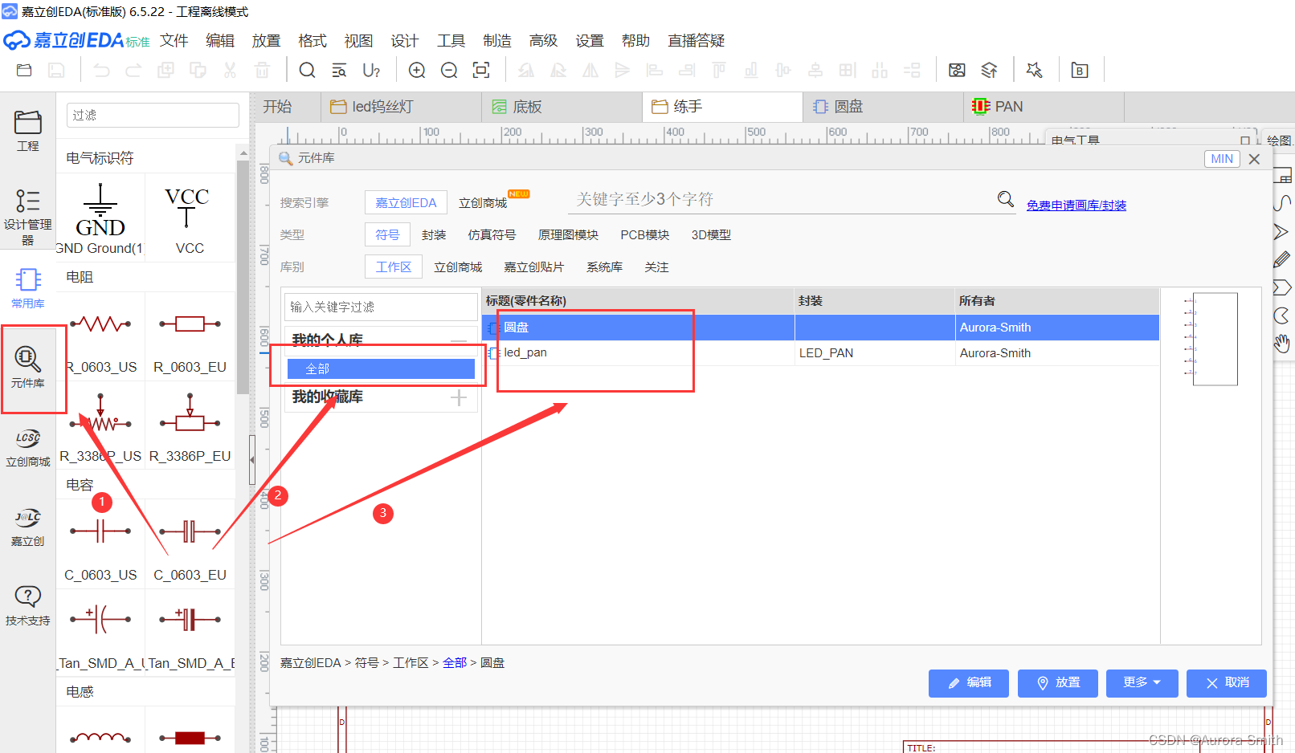Select the 嘉立创EDA search engine option

(406, 203)
